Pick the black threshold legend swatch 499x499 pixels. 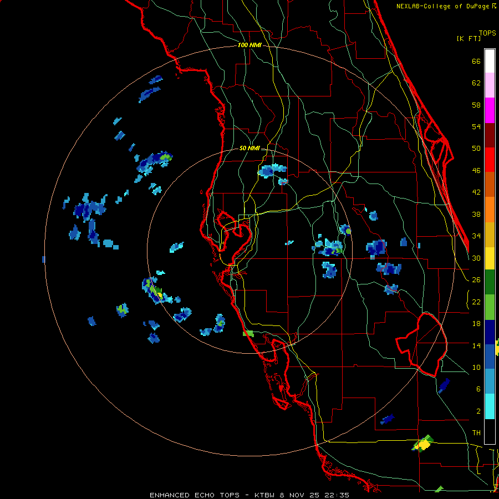pyautogui.click(x=490, y=431)
